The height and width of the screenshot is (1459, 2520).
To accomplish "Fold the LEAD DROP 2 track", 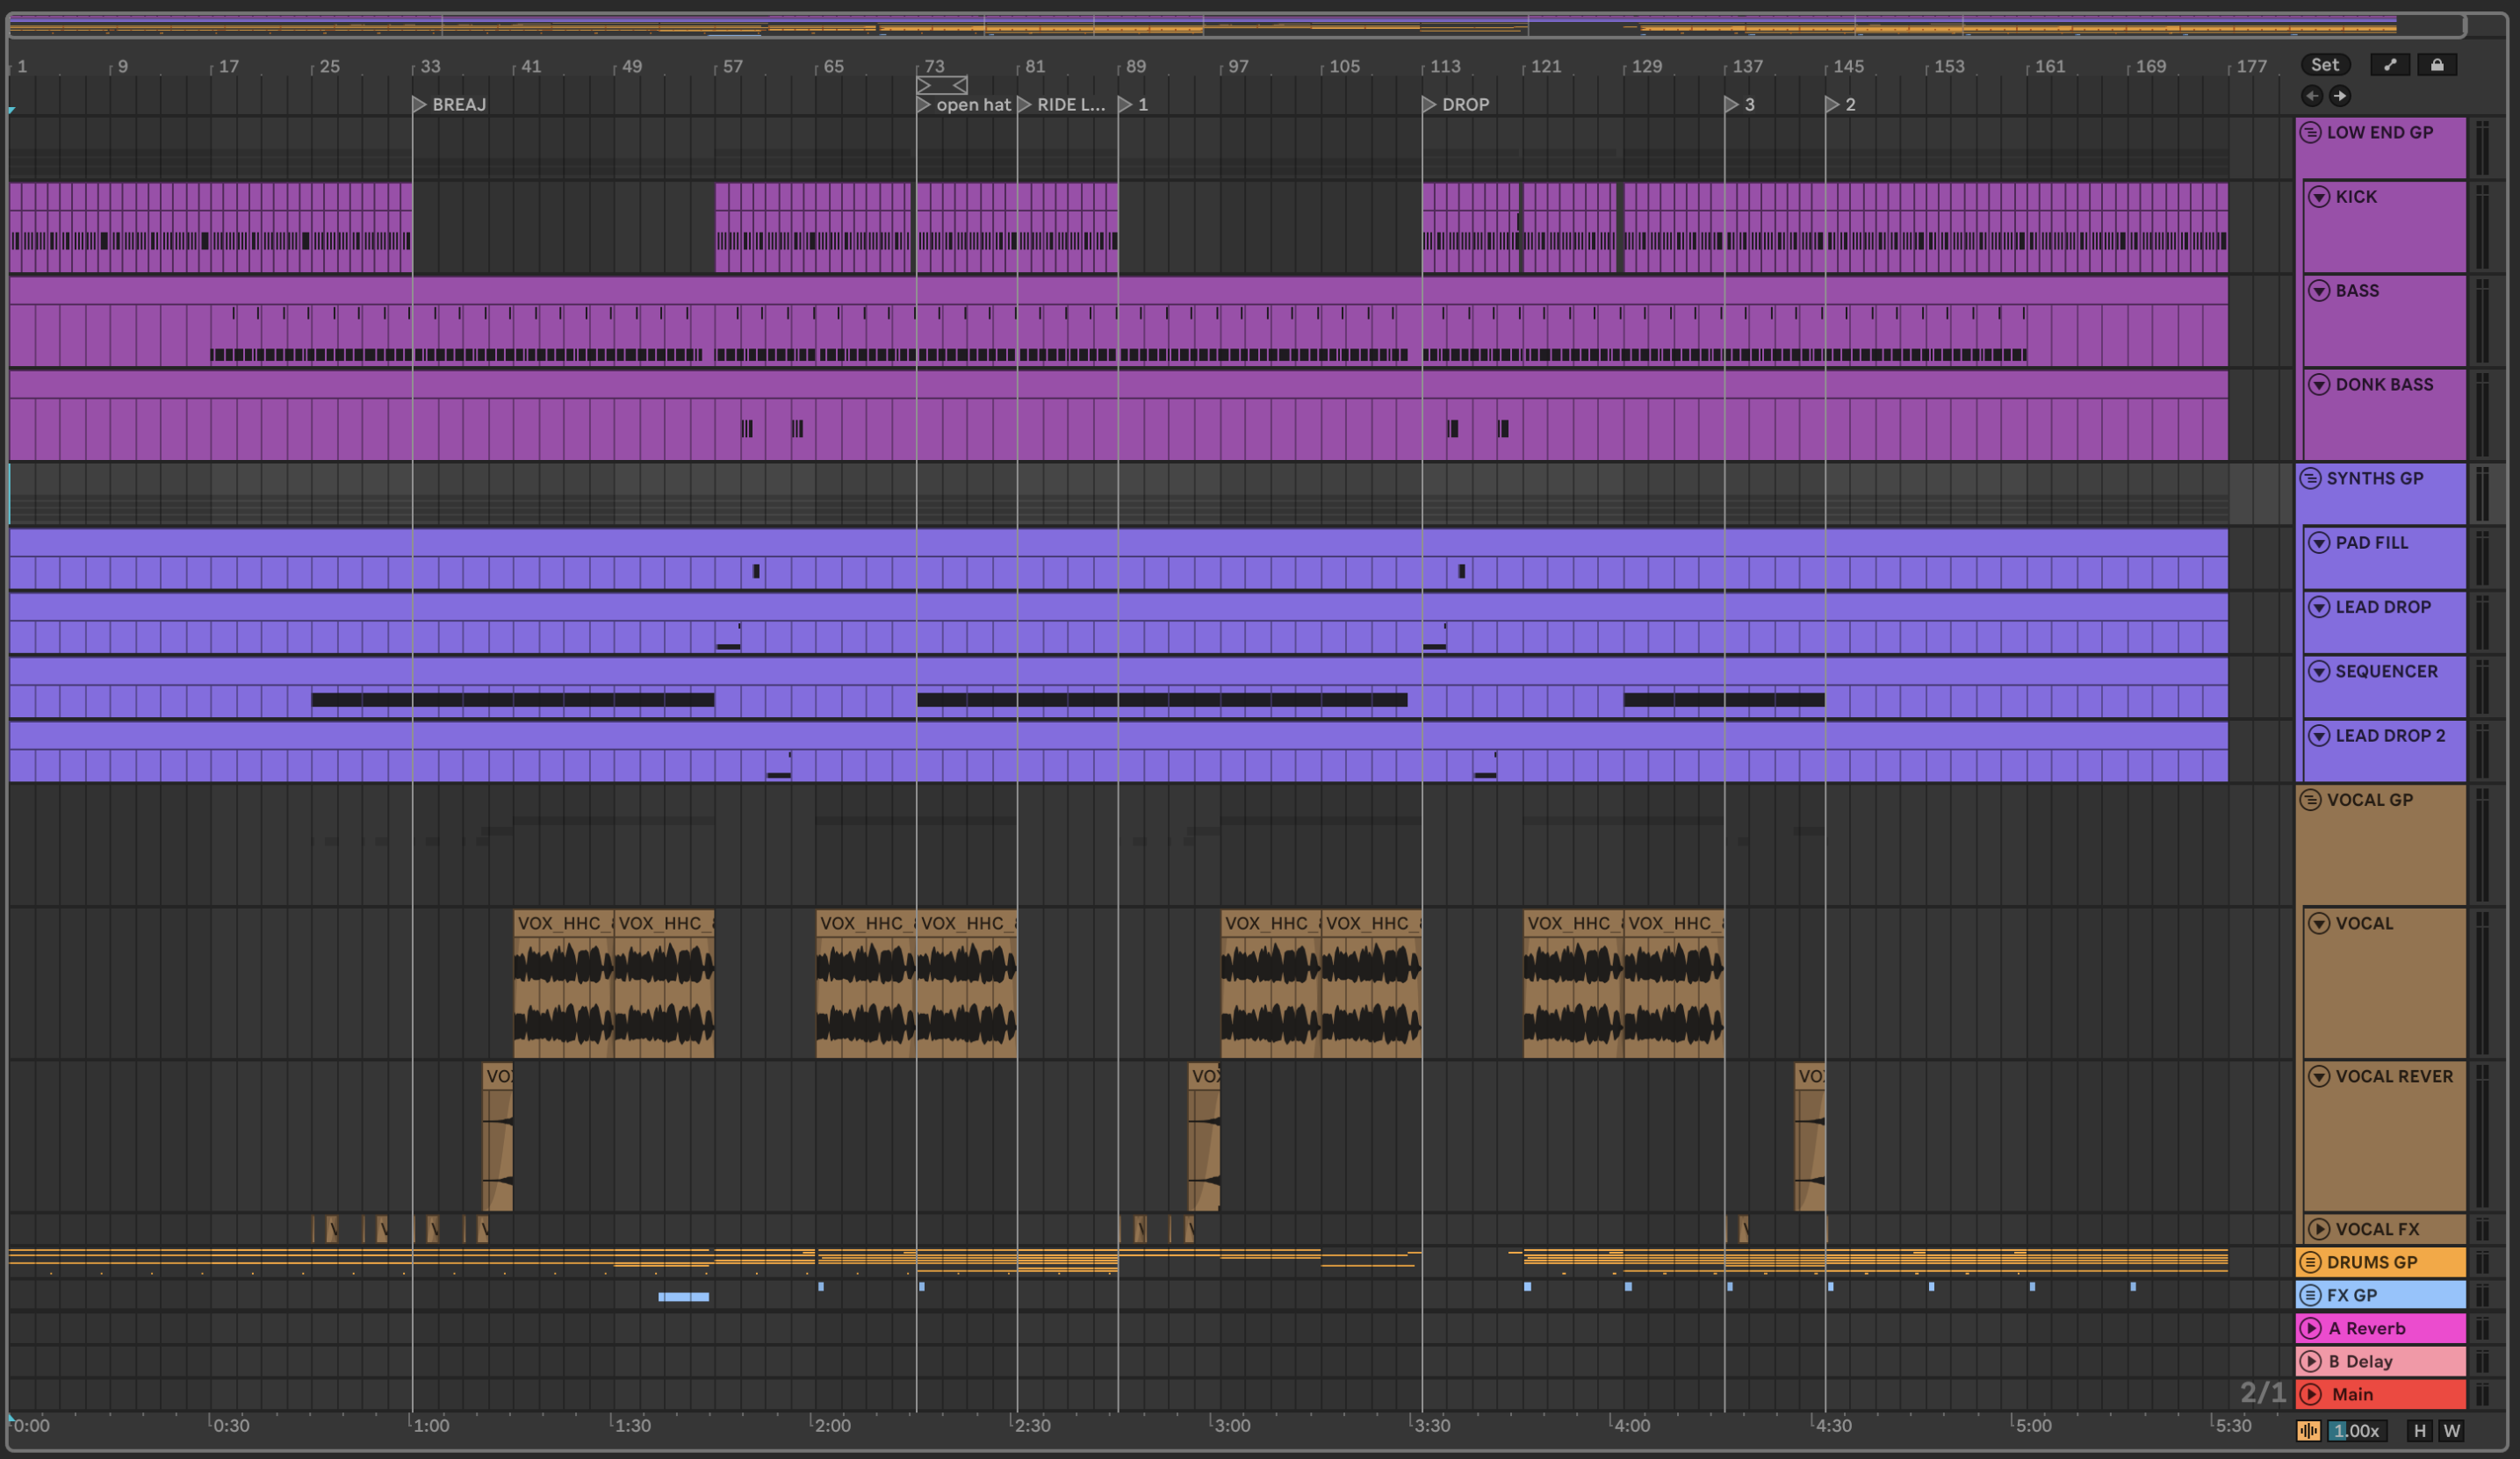I will pos(2319,736).
